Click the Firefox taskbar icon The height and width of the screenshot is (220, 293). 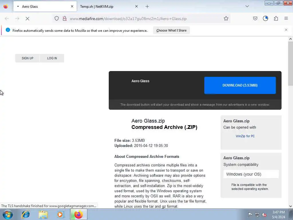click(79, 214)
